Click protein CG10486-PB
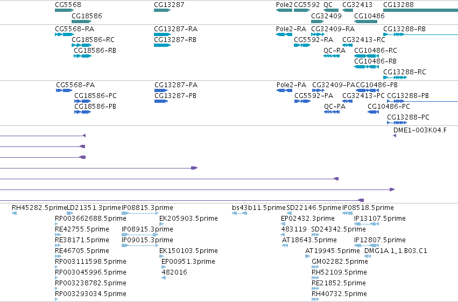Image resolution: width=458 pixels, height=302 pixels. (x=377, y=85)
